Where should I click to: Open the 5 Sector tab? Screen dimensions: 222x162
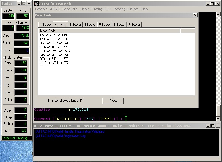coord(105,25)
